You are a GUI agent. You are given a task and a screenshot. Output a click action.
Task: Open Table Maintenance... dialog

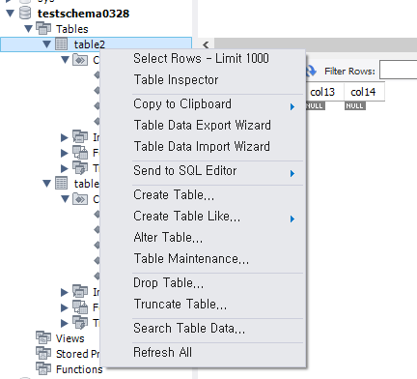[x=191, y=258]
